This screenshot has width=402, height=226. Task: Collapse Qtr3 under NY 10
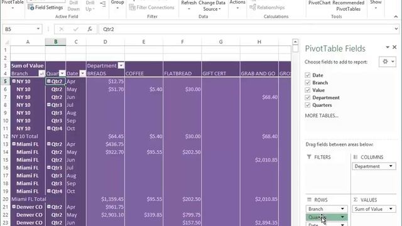tap(48, 105)
